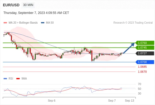Click the MA 50 legend label

(50, 23)
